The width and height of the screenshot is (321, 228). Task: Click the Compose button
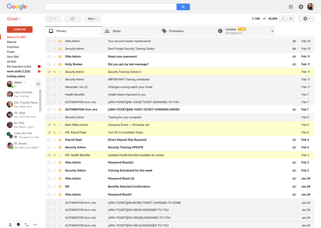click(19, 29)
